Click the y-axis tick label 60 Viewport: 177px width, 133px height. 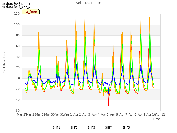[18, 46]
